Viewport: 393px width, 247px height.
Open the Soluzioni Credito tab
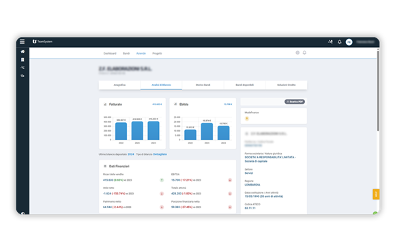click(x=287, y=85)
